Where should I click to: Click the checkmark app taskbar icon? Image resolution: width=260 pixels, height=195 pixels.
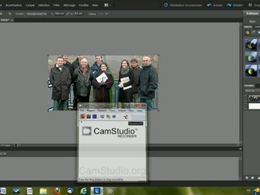point(17,191)
